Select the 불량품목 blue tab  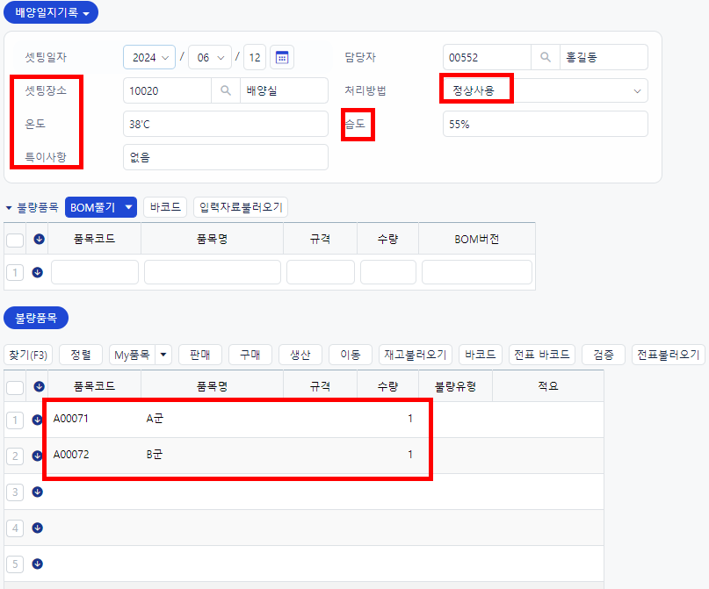pyautogui.click(x=36, y=318)
